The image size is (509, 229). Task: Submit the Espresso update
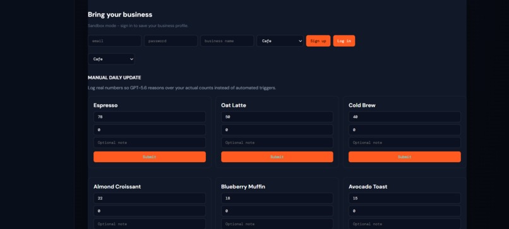click(150, 156)
